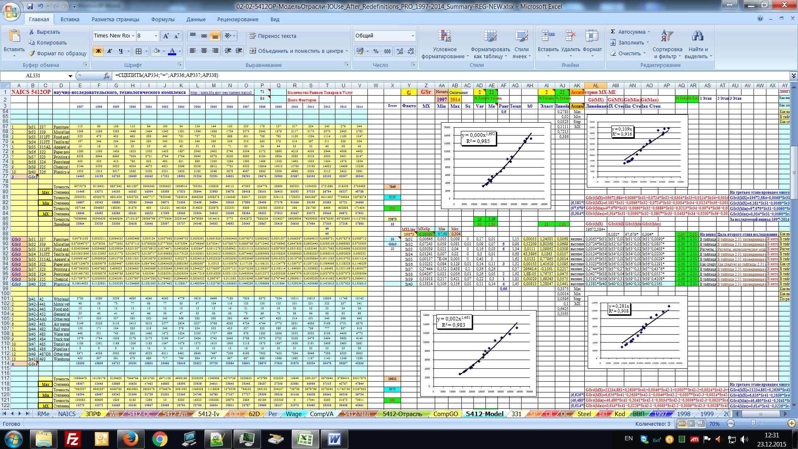Toggle Italic formatting button
The width and height of the screenshot is (798, 449).
tap(110, 51)
